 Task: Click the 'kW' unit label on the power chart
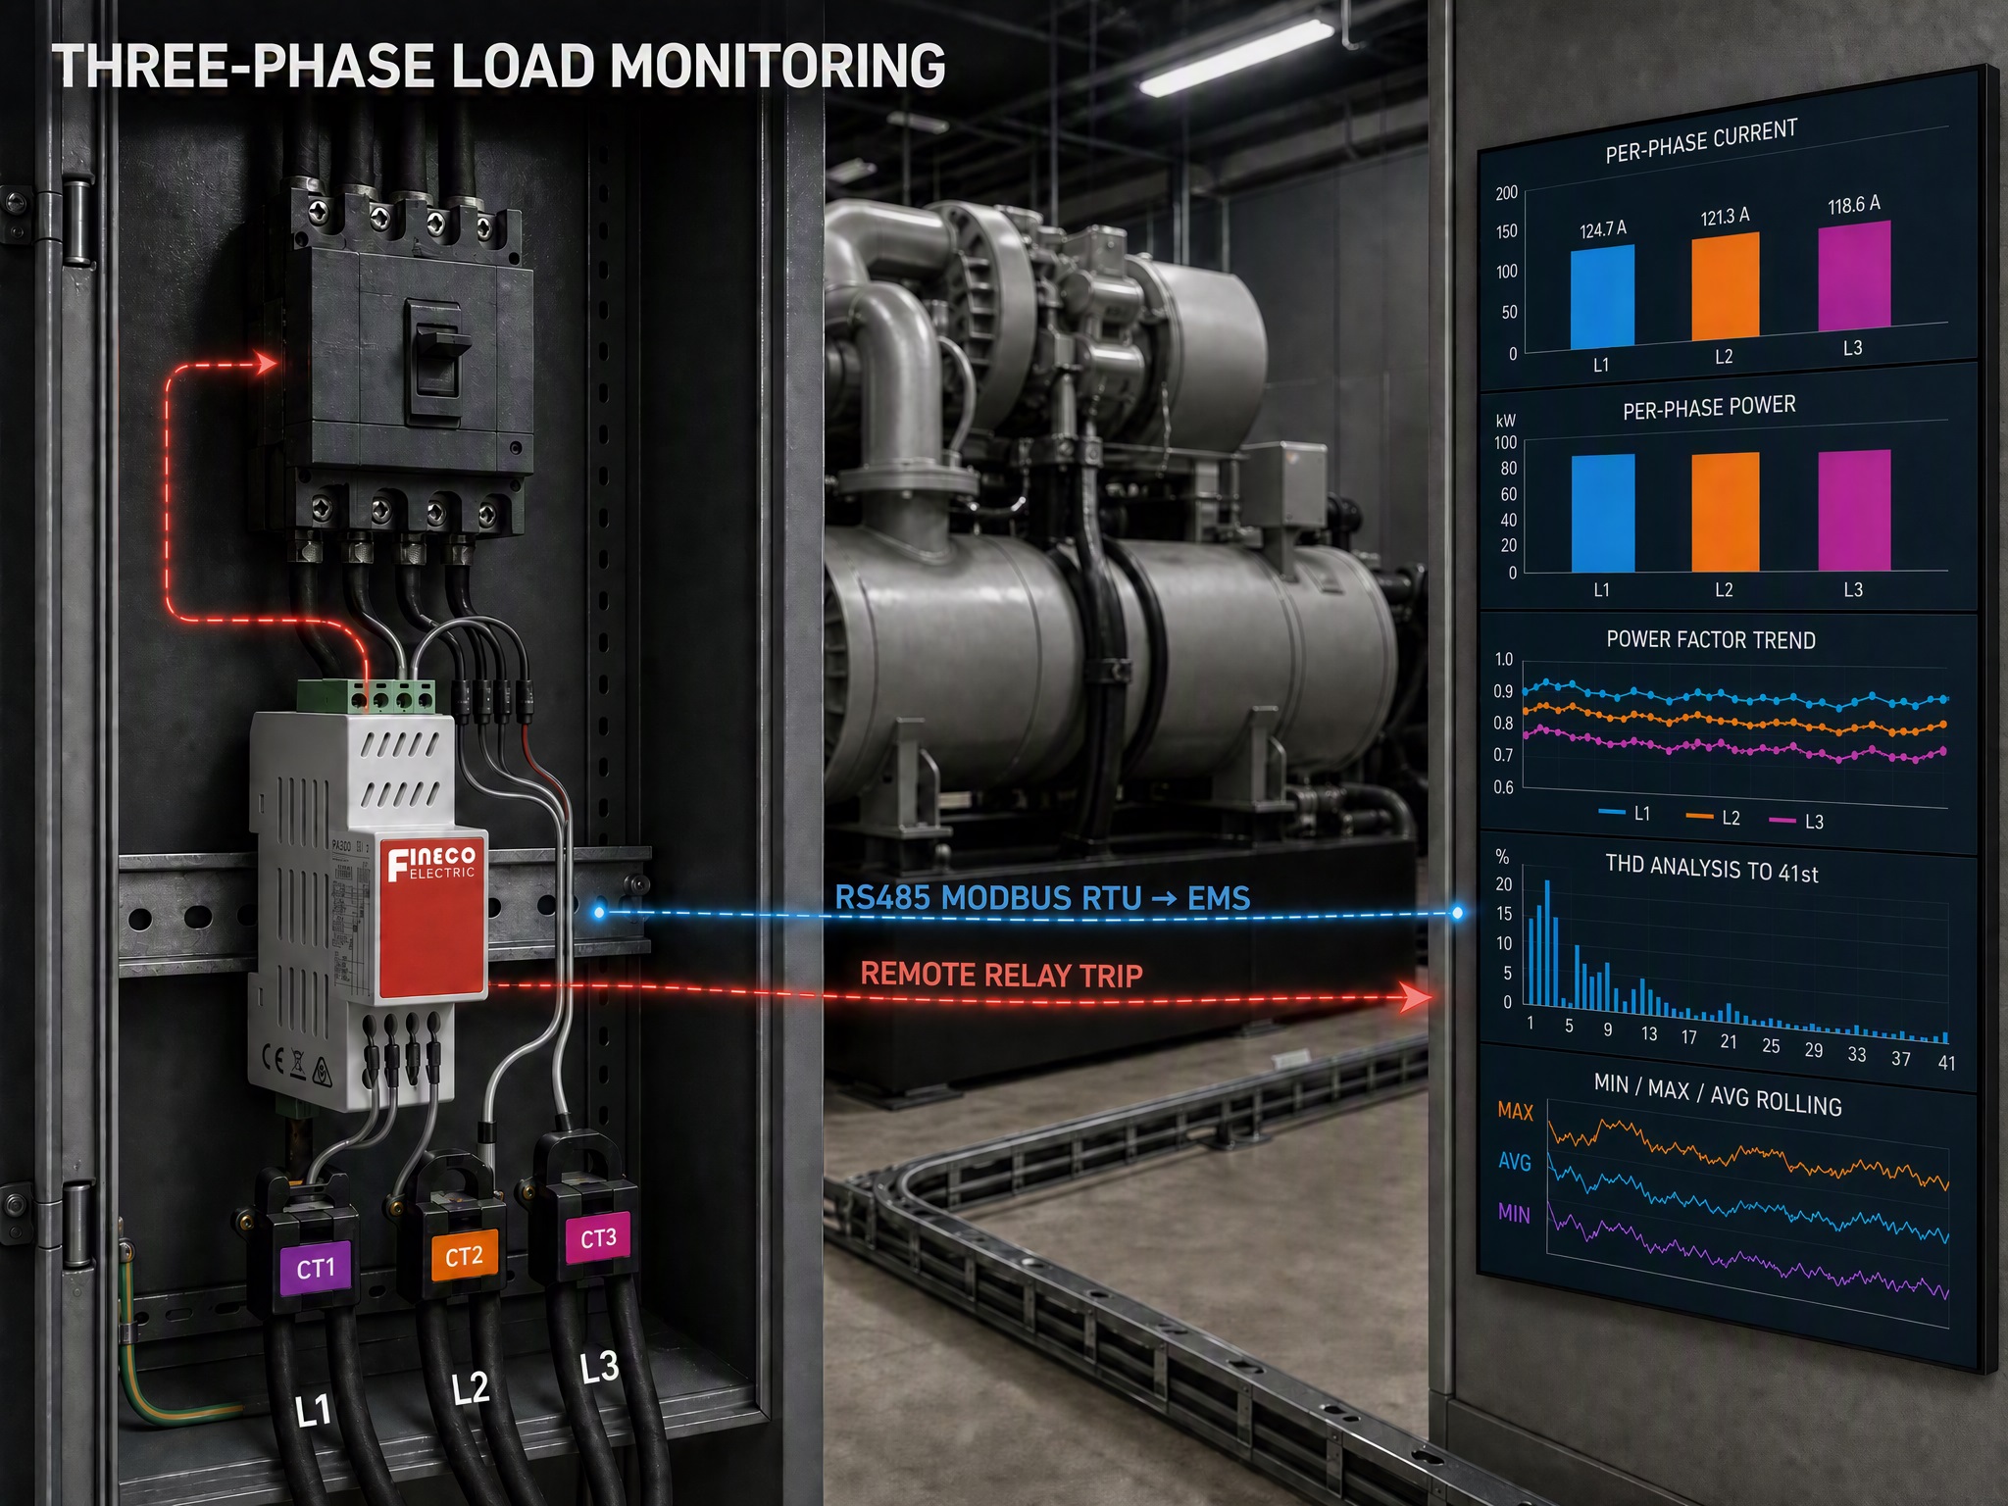[1505, 421]
